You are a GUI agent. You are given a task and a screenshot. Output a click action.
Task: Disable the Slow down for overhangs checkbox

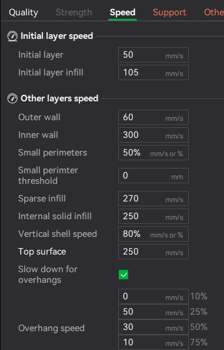[123, 275]
